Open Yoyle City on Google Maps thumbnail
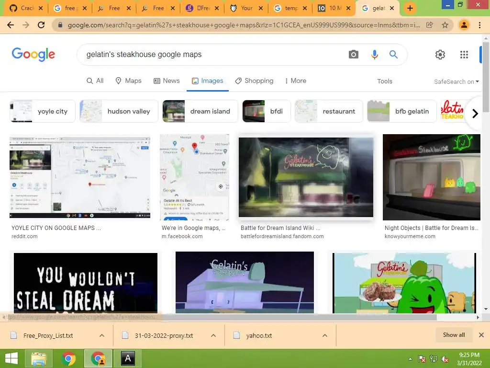 [80, 177]
